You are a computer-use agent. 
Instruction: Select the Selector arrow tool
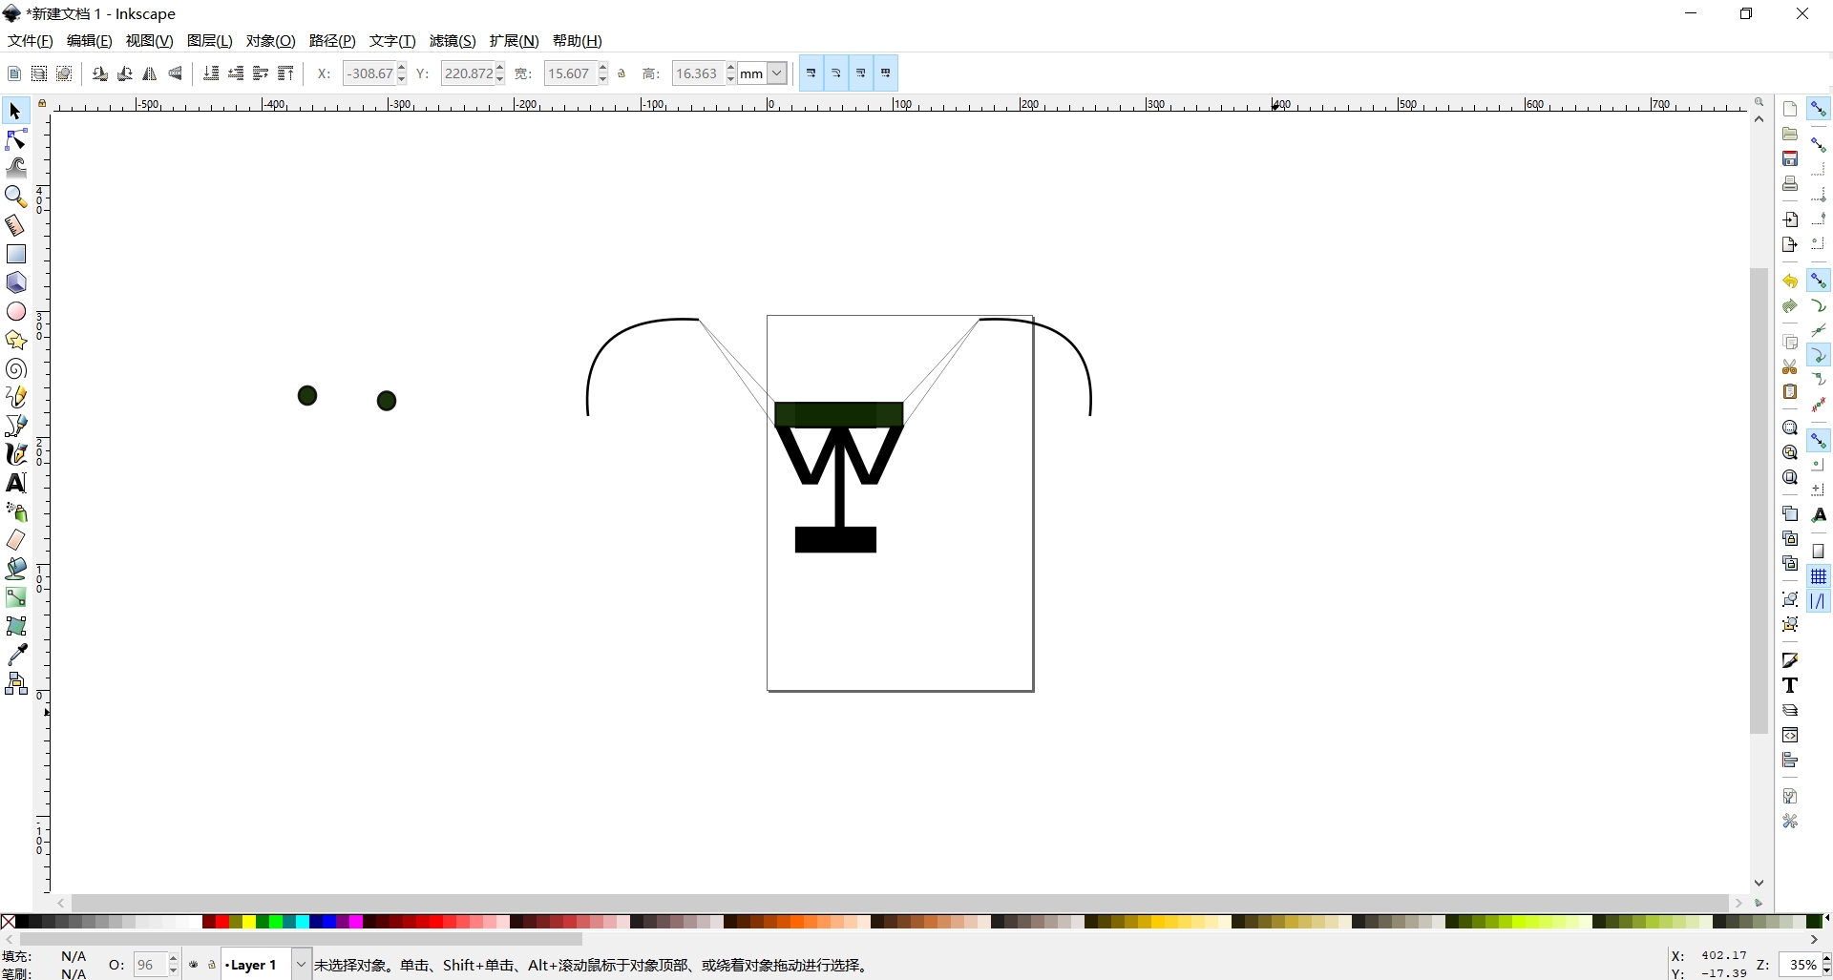point(15,112)
